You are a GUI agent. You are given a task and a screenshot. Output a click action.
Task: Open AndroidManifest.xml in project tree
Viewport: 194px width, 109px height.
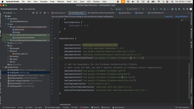point(19,21)
